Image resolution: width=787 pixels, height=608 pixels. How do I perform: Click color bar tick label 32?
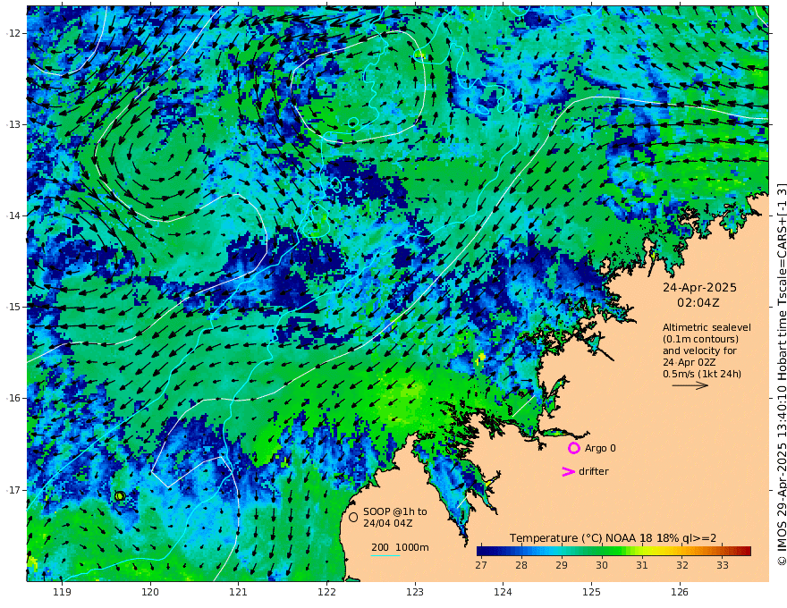pos(682,565)
